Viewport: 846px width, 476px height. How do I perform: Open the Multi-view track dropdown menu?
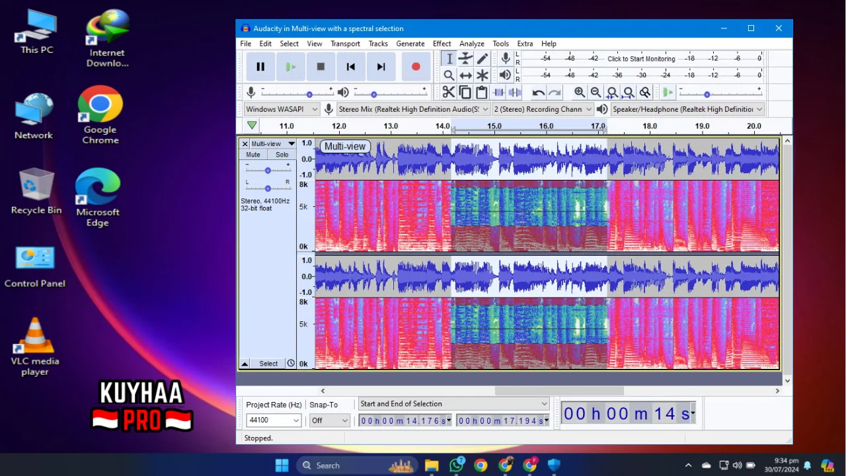click(x=273, y=143)
